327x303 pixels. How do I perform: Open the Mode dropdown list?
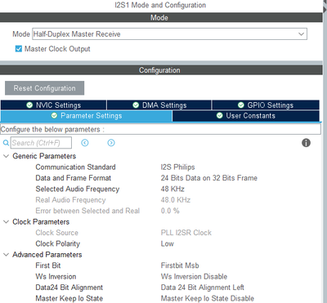pyautogui.click(x=169, y=34)
